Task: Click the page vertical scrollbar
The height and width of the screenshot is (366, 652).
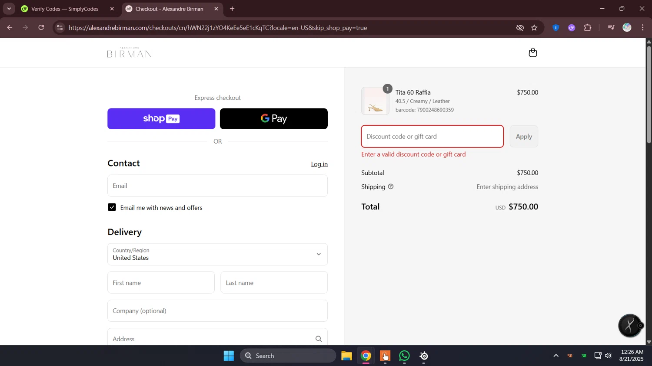Action: pyautogui.click(x=649, y=94)
